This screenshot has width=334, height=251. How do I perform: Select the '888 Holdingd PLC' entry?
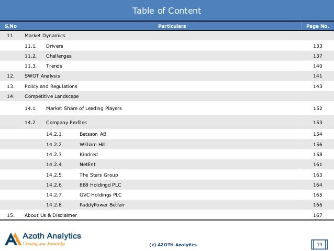click(x=101, y=185)
